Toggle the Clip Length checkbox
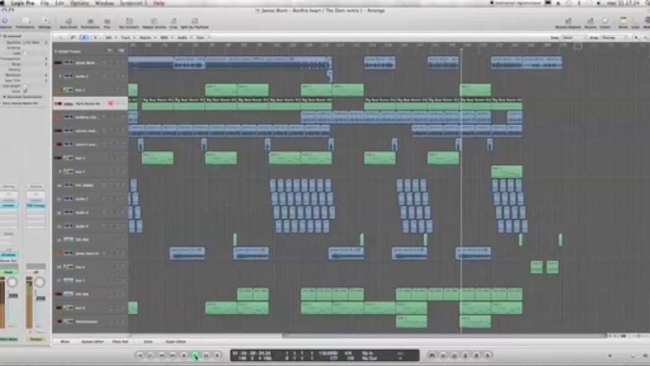The image size is (650, 366). tap(25, 85)
